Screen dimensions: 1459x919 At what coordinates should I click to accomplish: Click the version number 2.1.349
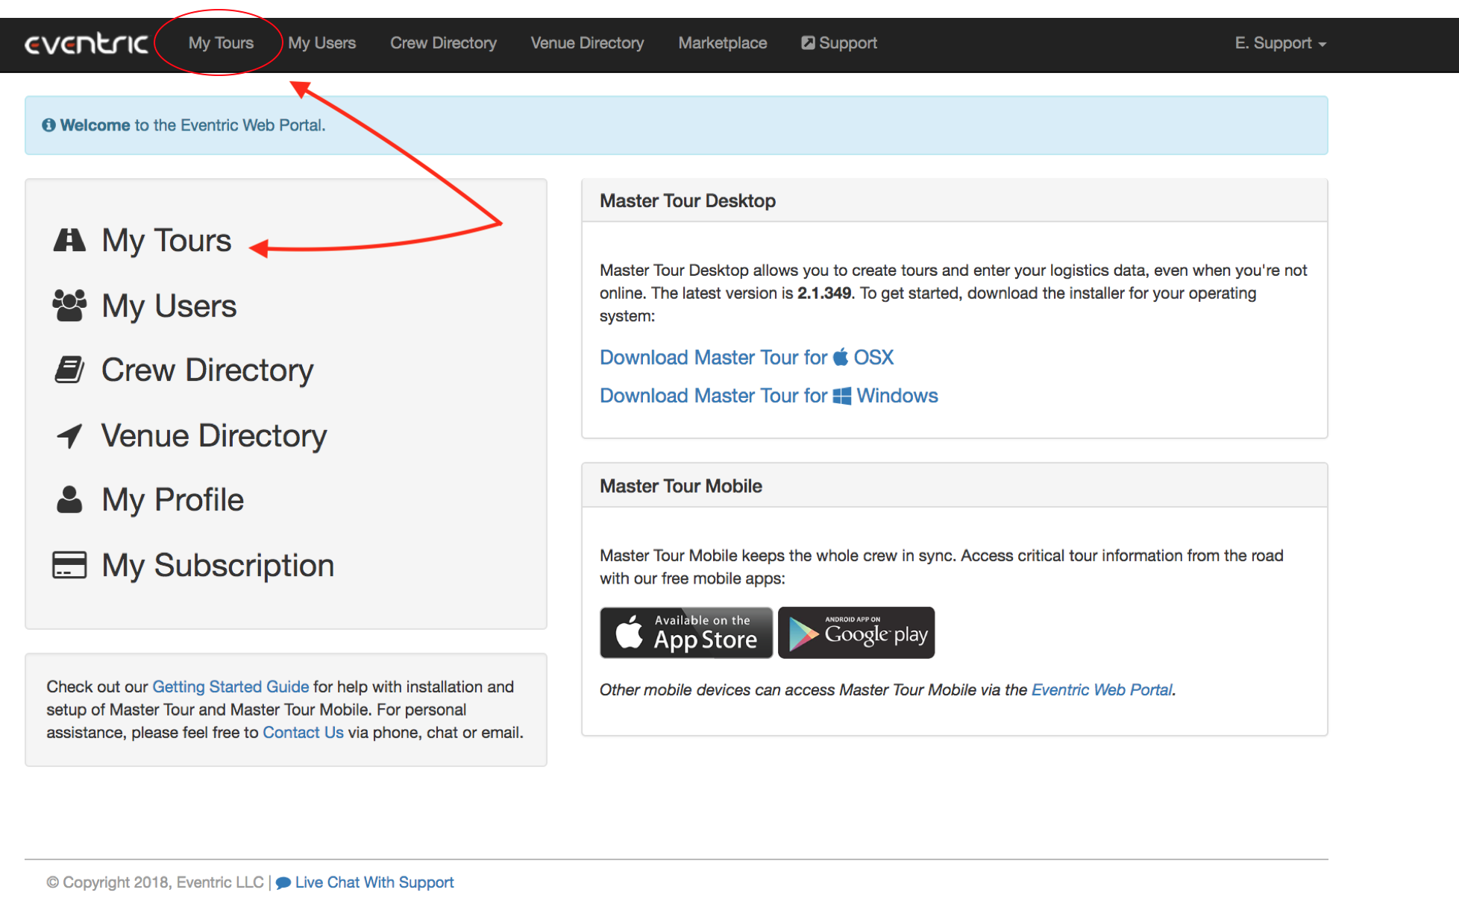click(x=824, y=294)
